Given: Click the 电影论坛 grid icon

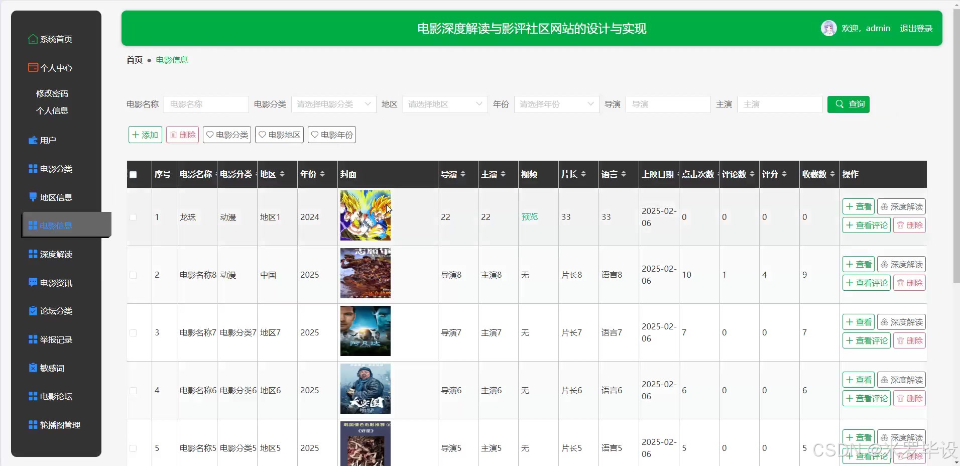Looking at the screenshot, I should (x=33, y=396).
